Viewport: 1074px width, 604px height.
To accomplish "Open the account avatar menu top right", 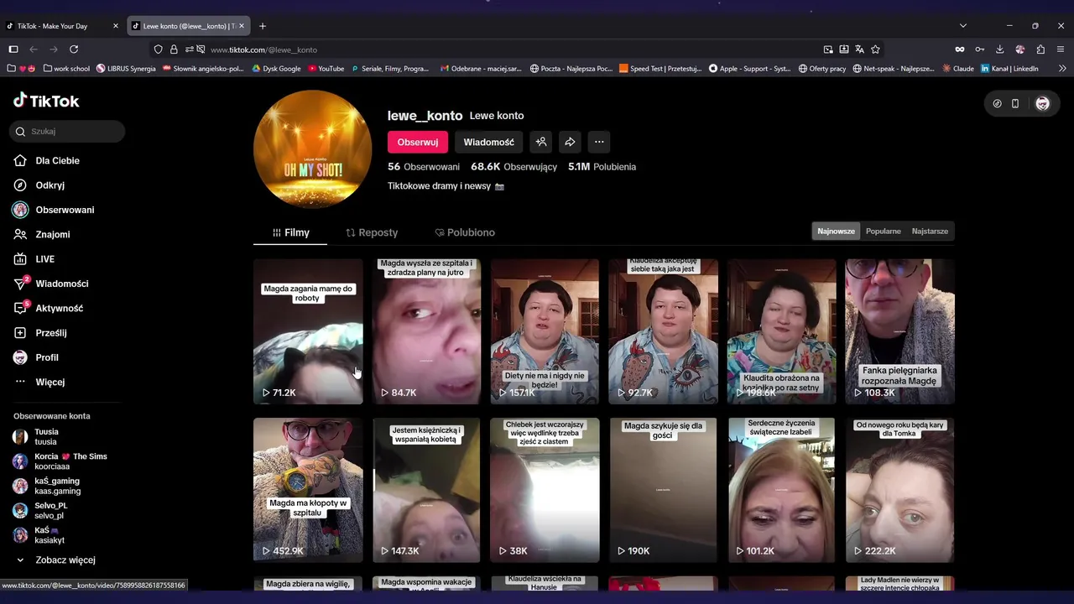I will click(x=1042, y=104).
